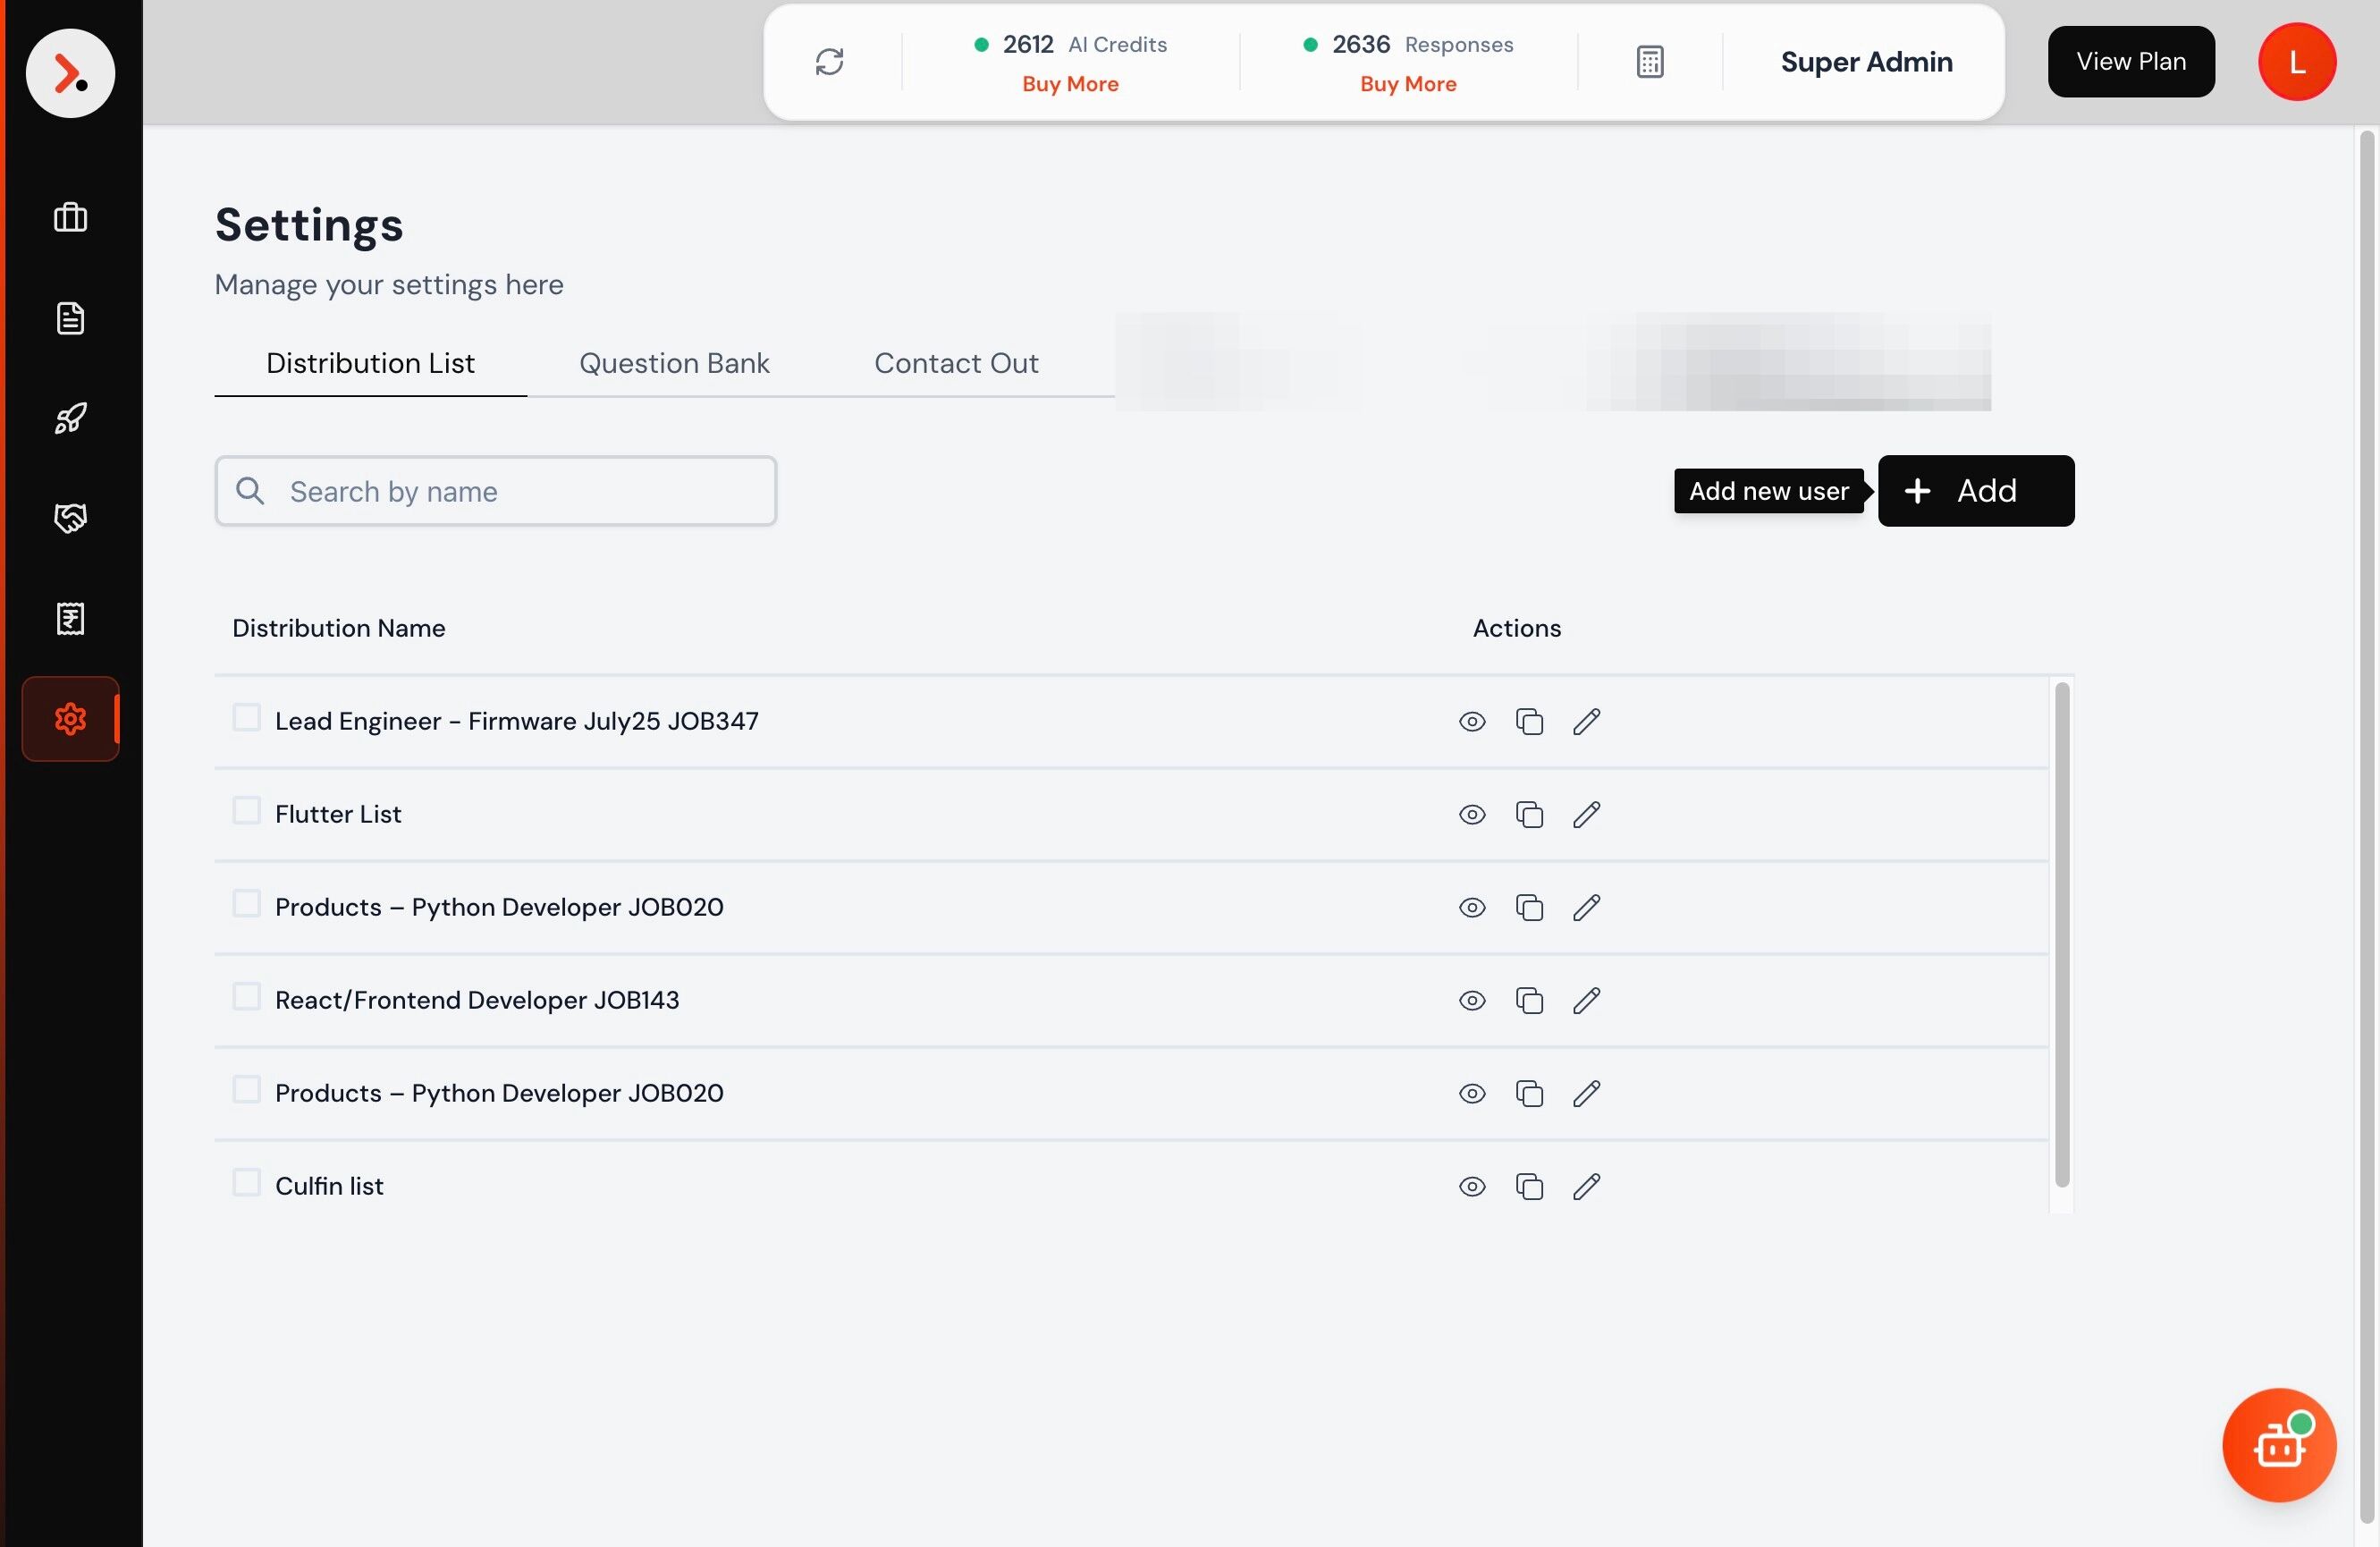2380x1547 pixels.
Task: Click Buy More under AI Credits
Action: point(1069,84)
